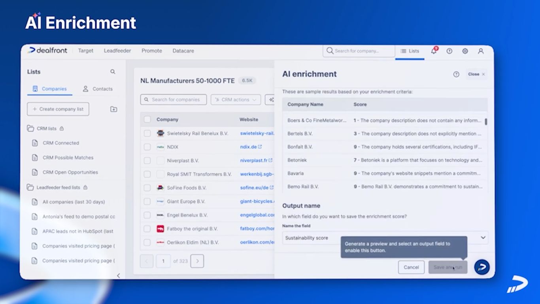Open external link icon next to sofine.eu/de
This screenshot has height=304, width=540.
[x=272, y=188]
